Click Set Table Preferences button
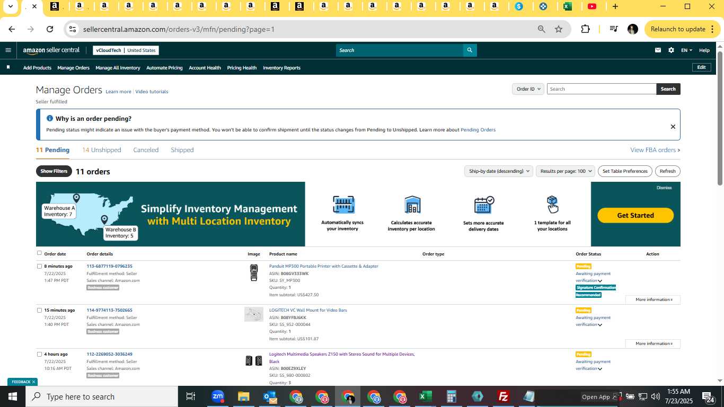 point(625,171)
